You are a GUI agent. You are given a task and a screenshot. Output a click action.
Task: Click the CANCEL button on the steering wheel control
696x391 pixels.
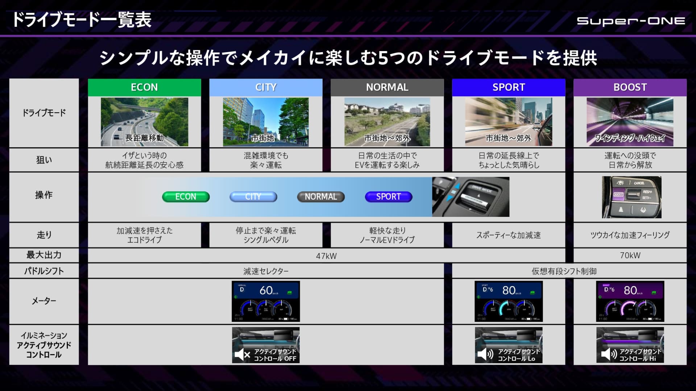[x=639, y=183]
